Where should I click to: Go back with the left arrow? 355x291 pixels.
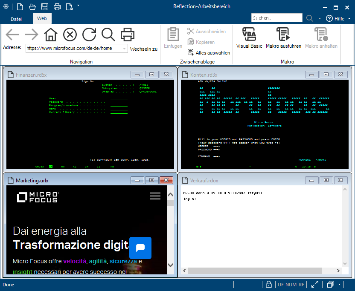[x=12, y=35]
